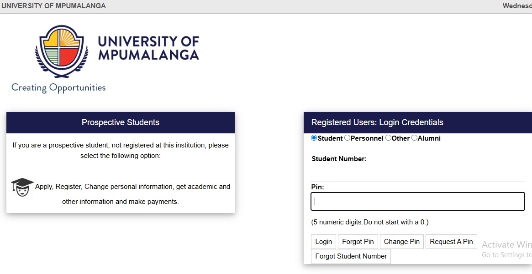The image size is (532, 274).
Task: Click the 5 numeric digits hint text
Action: tap(370, 222)
